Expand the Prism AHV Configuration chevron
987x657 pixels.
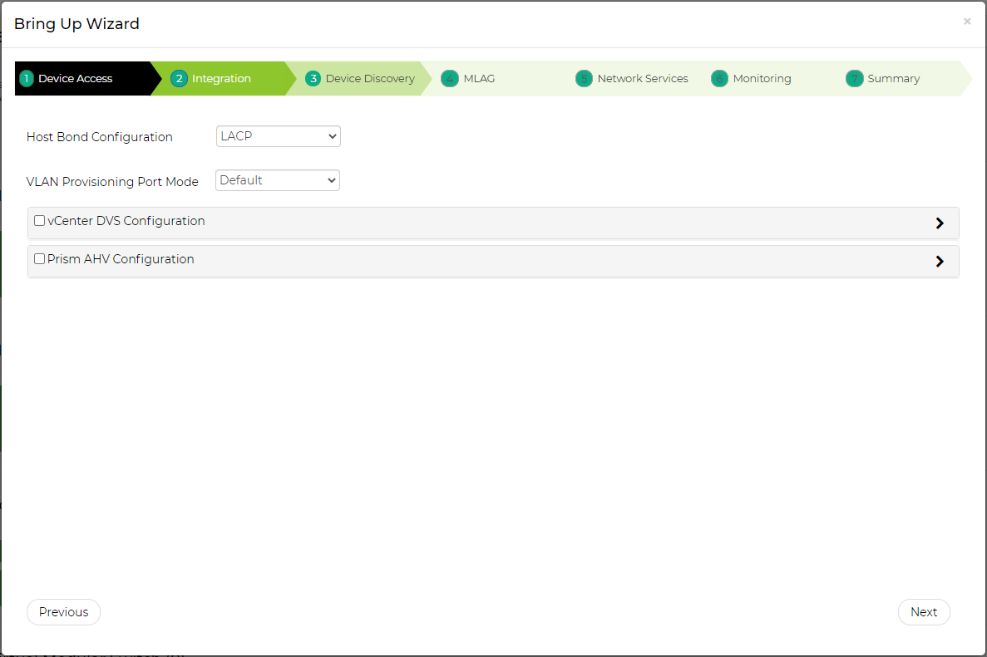[x=940, y=262]
